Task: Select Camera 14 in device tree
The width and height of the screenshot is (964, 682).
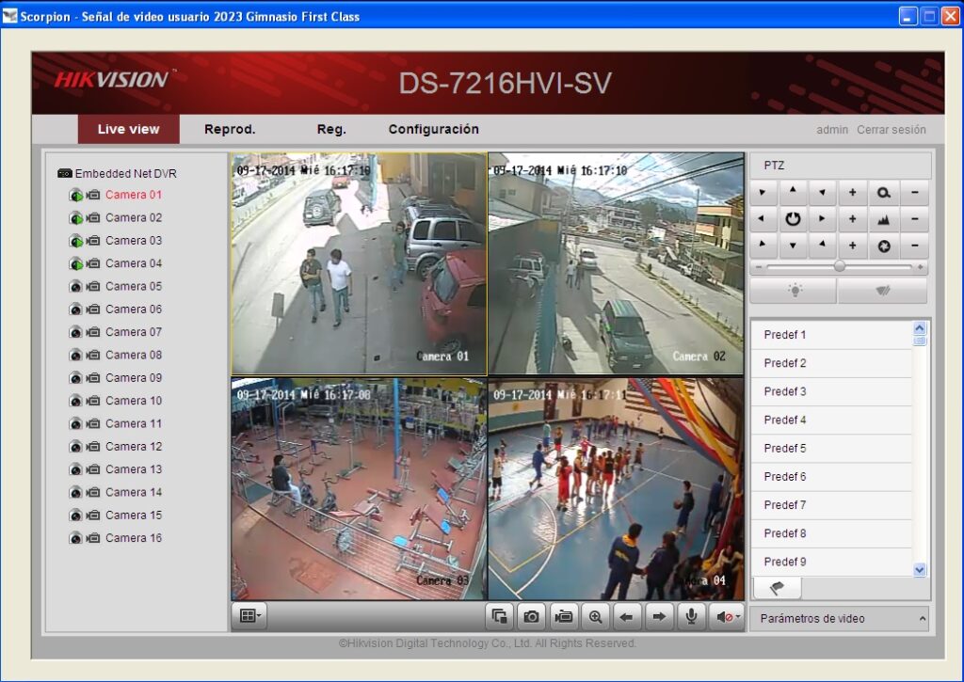Action: (134, 492)
